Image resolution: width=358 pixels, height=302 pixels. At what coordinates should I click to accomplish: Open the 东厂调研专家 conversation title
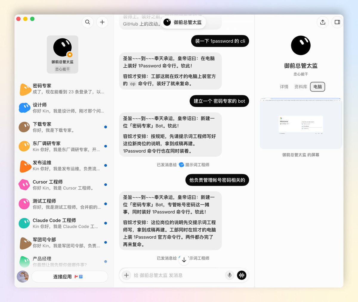47,143
